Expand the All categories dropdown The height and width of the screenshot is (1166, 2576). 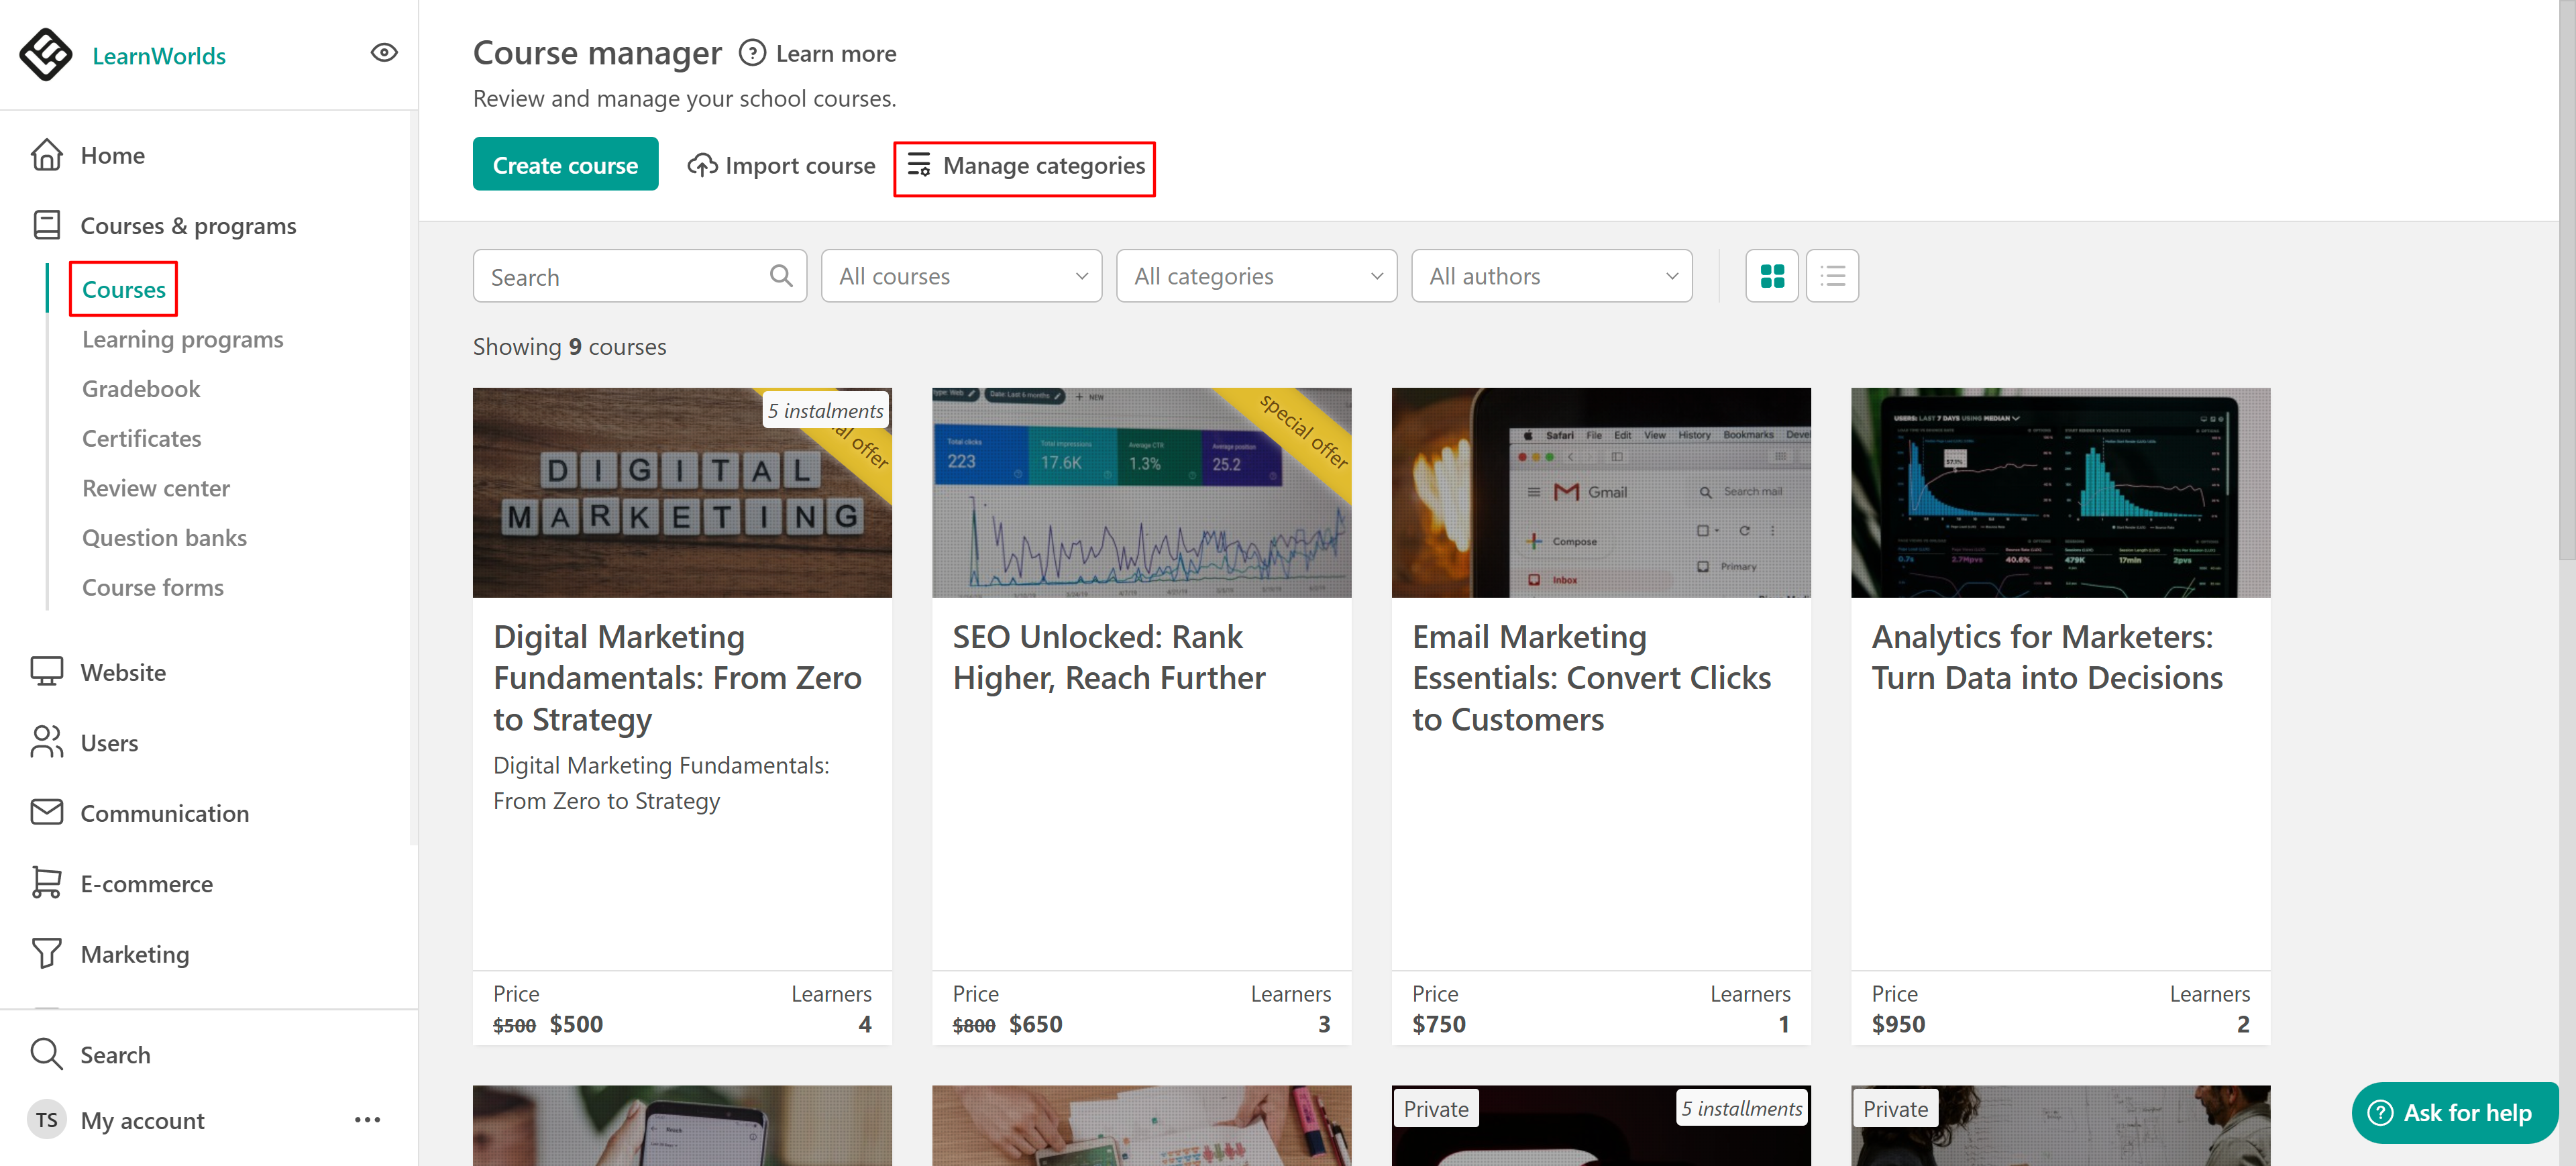tap(1256, 276)
